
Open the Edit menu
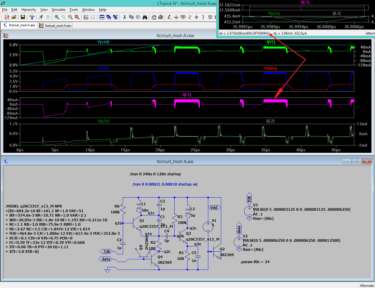[14, 10]
